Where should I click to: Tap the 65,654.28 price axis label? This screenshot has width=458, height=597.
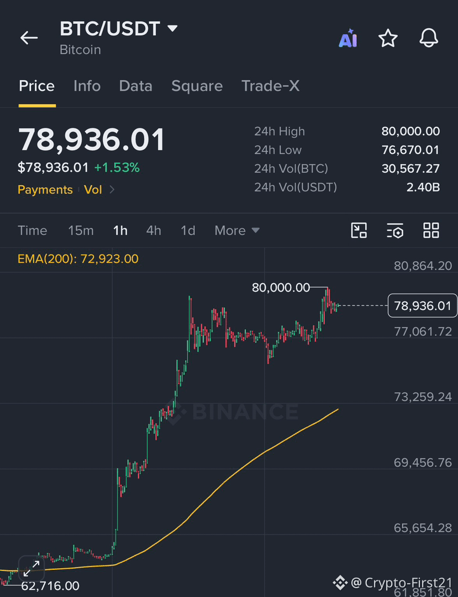423,528
